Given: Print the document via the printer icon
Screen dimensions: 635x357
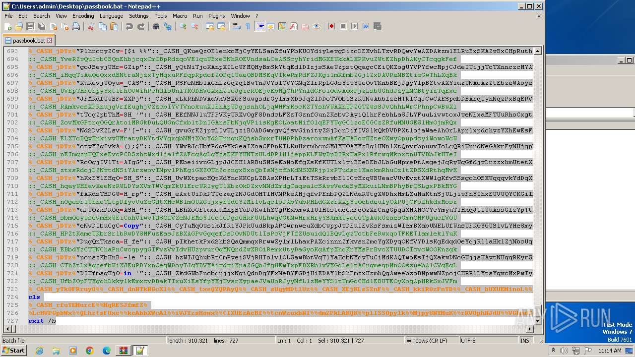Looking at the screenshot, I should (x=76, y=26).
